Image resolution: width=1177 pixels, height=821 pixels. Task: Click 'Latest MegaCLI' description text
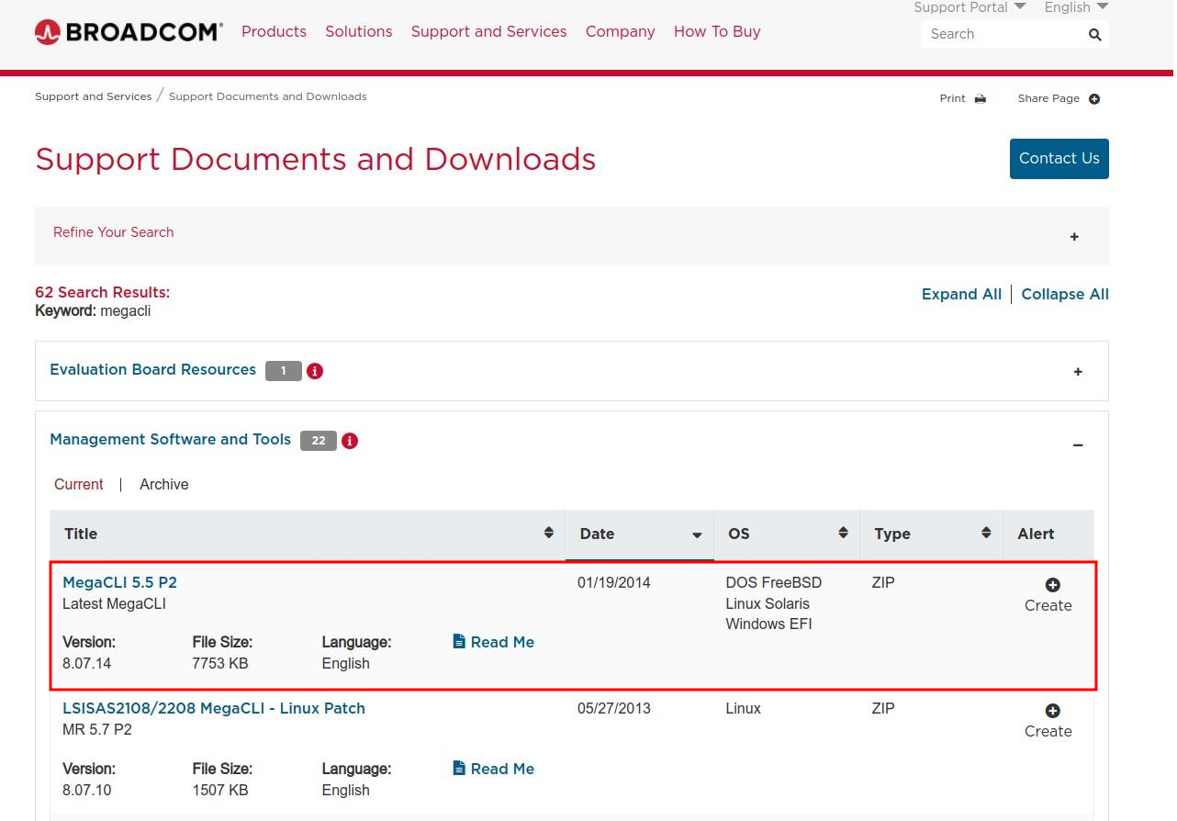[114, 603]
